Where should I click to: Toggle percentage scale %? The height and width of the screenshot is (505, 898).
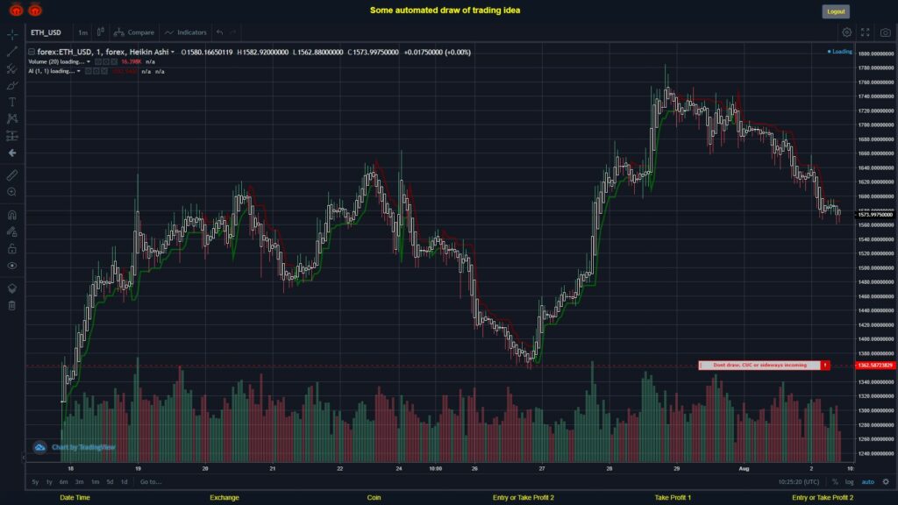(x=835, y=482)
